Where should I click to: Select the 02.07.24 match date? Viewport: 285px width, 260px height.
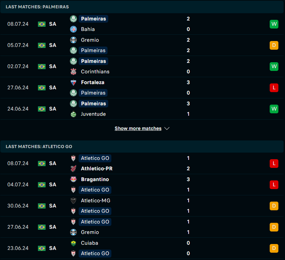coord(18,66)
